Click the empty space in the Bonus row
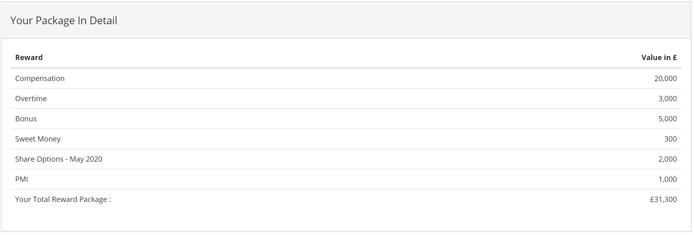The width and height of the screenshot is (694, 235). pyautogui.click(x=343, y=119)
